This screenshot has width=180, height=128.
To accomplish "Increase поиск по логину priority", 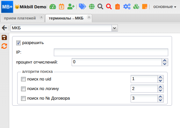I will click(161, 87).
